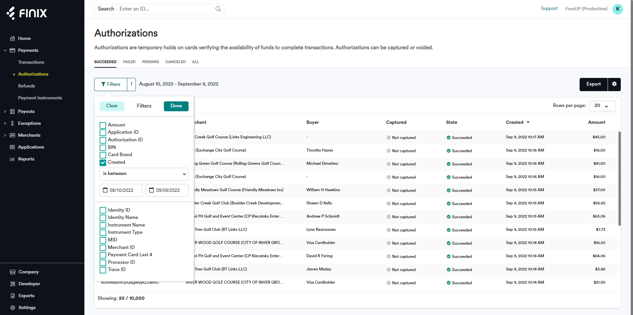The width and height of the screenshot is (633, 315).
Task: Open the gear settings next to Export
Action: (x=614, y=84)
